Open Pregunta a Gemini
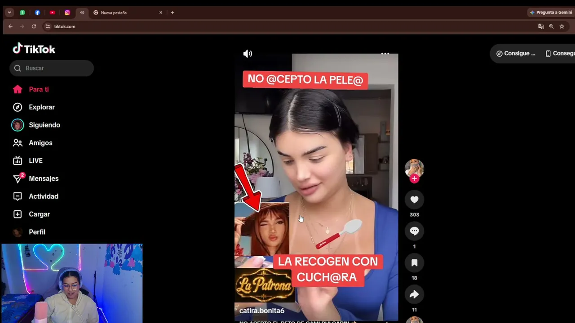This screenshot has width=575, height=323. click(551, 13)
